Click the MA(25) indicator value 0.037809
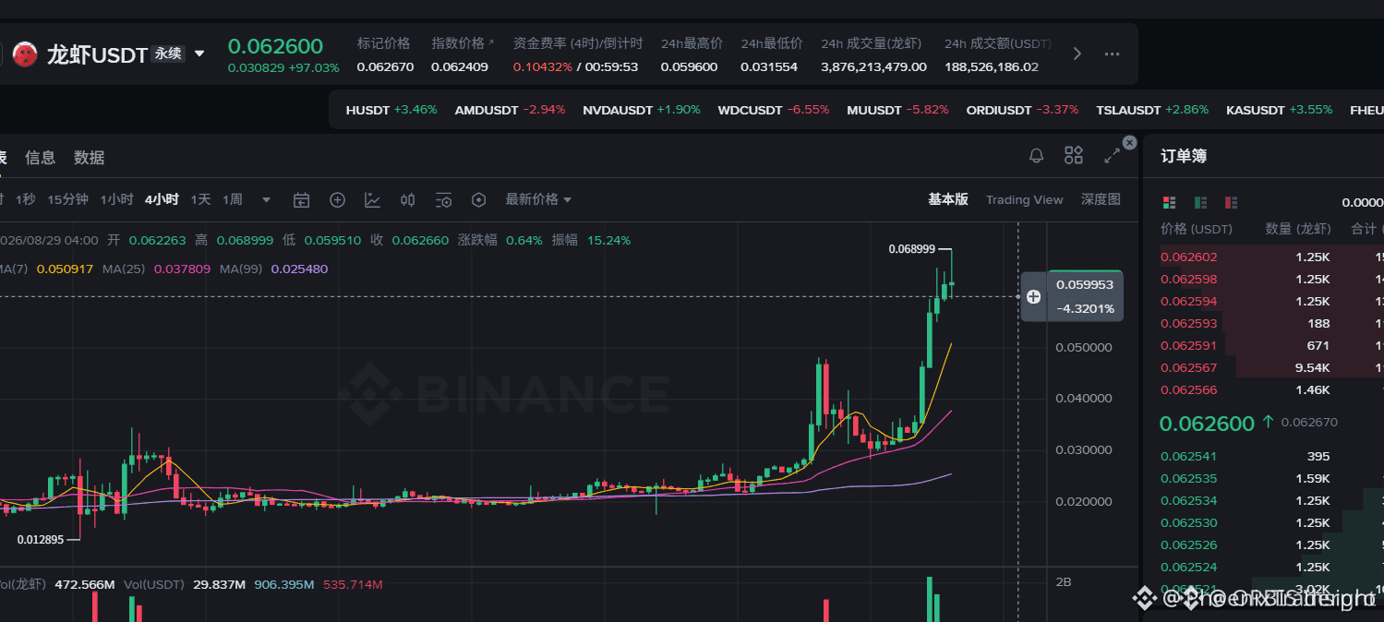The width and height of the screenshot is (1384, 622). pos(183,269)
